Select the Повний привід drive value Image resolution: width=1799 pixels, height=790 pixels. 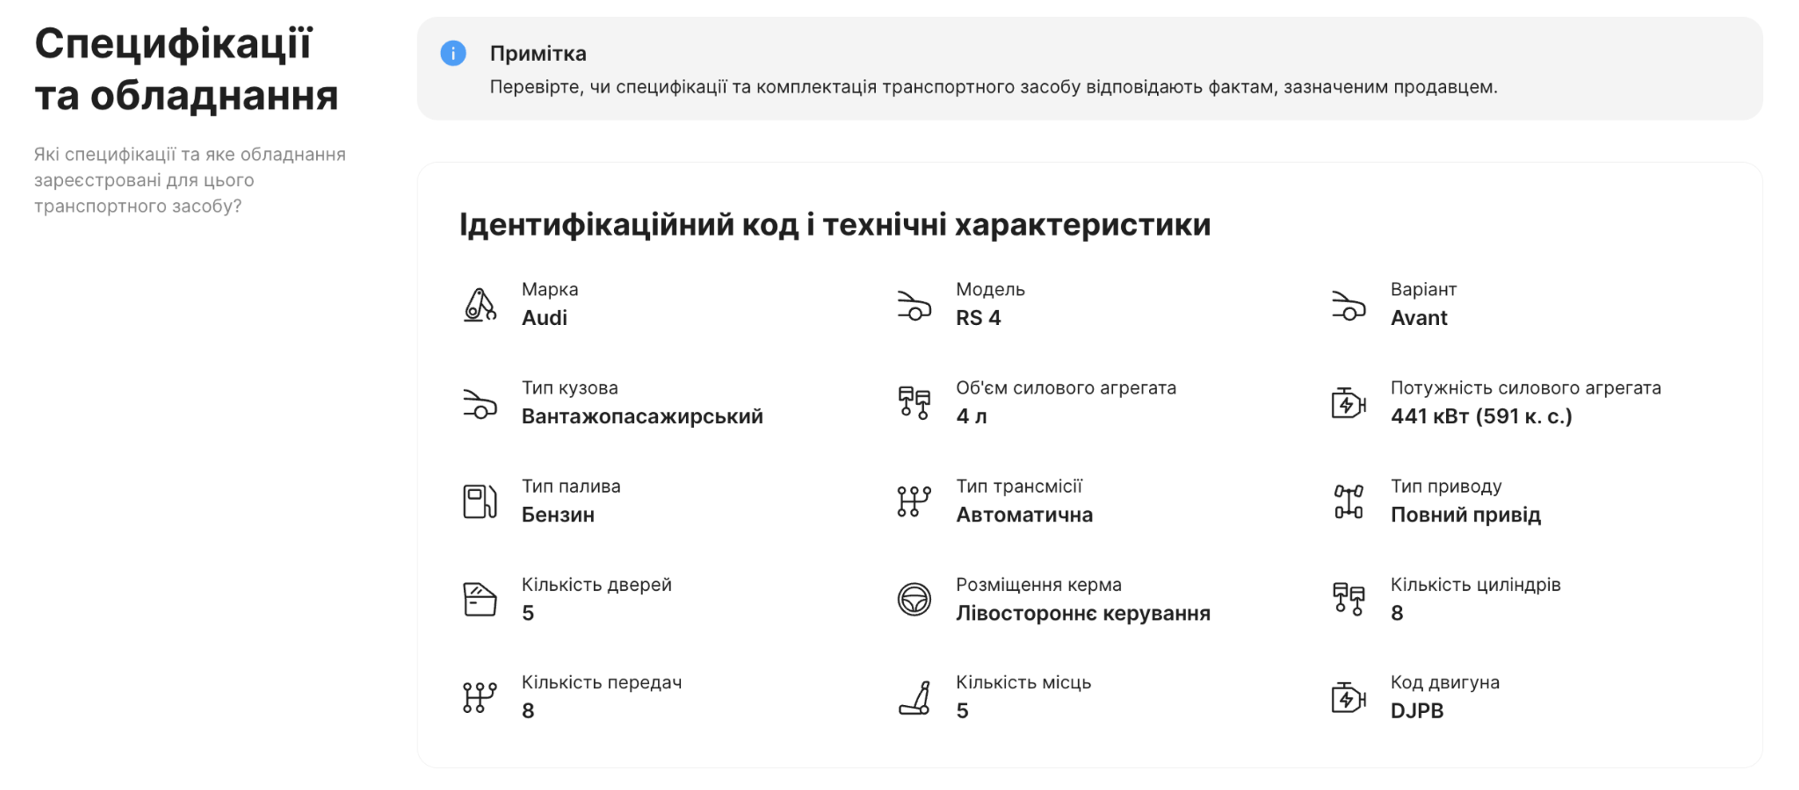tap(1465, 515)
